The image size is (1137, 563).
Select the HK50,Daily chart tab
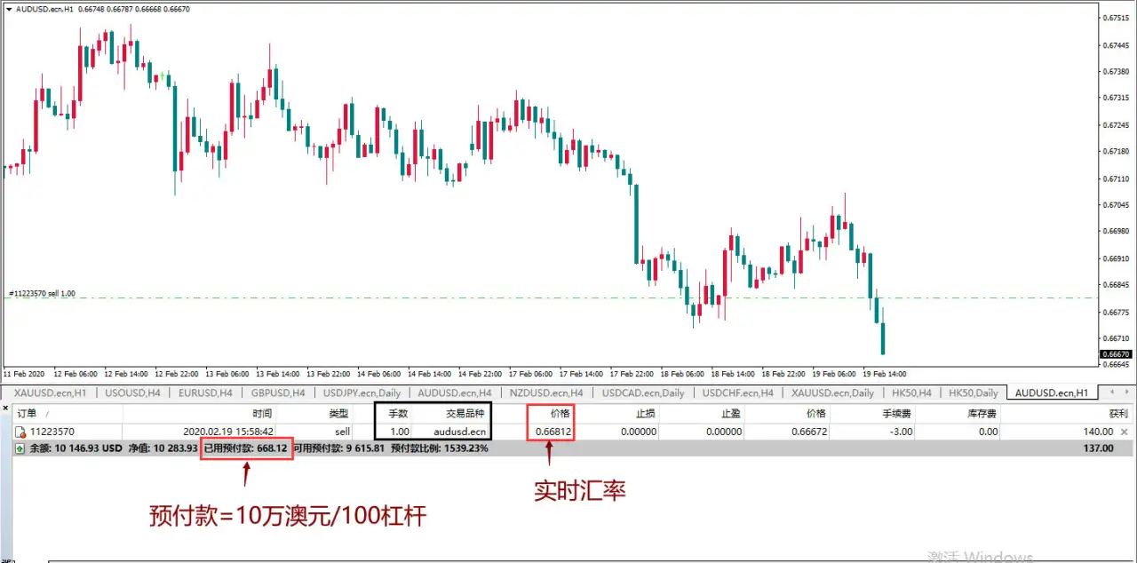coord(973,393)
